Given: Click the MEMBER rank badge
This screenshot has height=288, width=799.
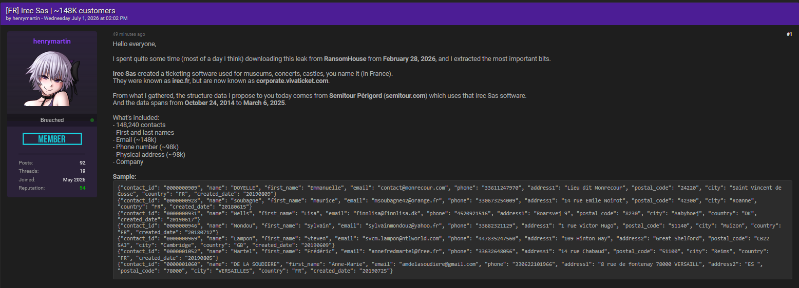Looking at the screenshot, I should coord(52,139).
